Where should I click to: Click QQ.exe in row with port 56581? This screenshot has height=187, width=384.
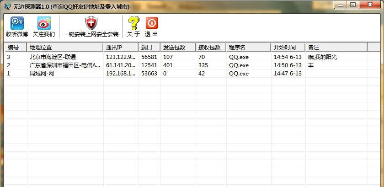click(x=239, y=57)
